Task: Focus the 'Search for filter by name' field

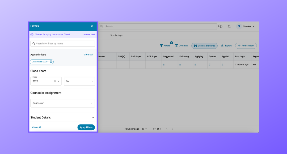Action: (63, 44)
